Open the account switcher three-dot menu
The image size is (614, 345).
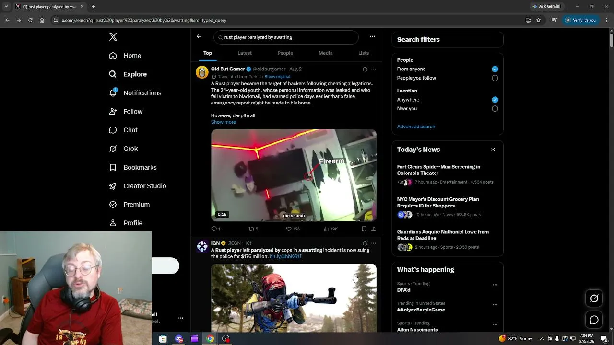pos(181,318)
